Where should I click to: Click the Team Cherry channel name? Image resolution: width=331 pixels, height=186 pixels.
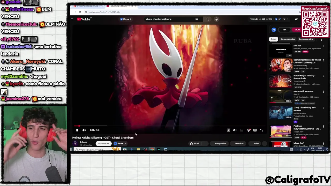tap(298, 81)
